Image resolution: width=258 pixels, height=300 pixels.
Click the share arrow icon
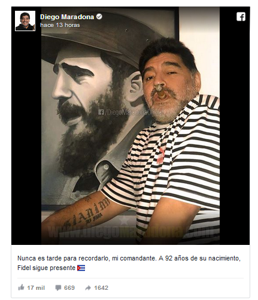pyautogui.click(x=88, y=287)
